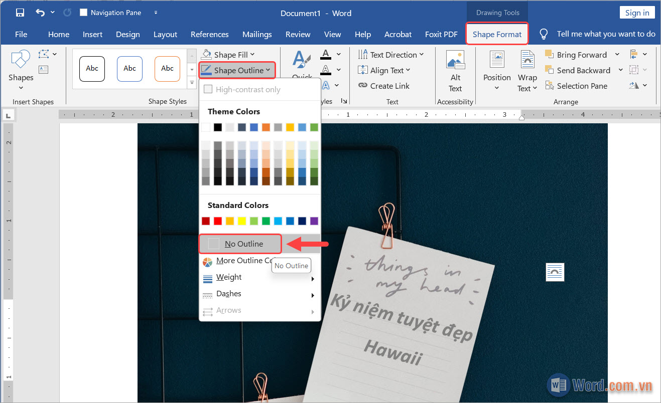Expand the Dashes submenu
661x403 pixels.
(228, 294)
